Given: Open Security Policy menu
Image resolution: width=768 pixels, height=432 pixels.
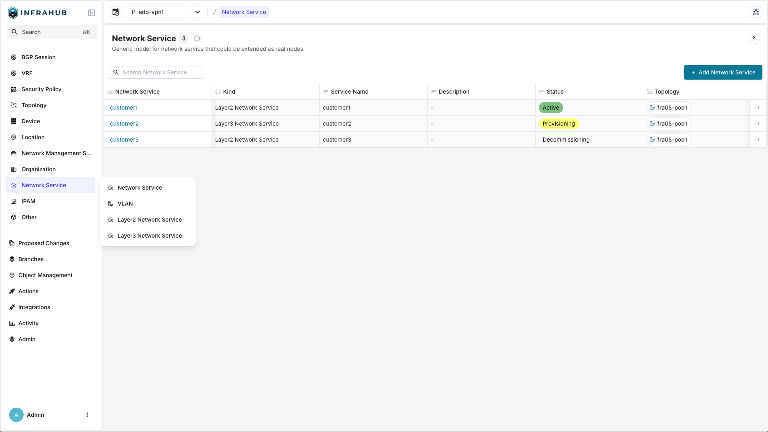Looking at the screenshot, I should pos(50,89).
